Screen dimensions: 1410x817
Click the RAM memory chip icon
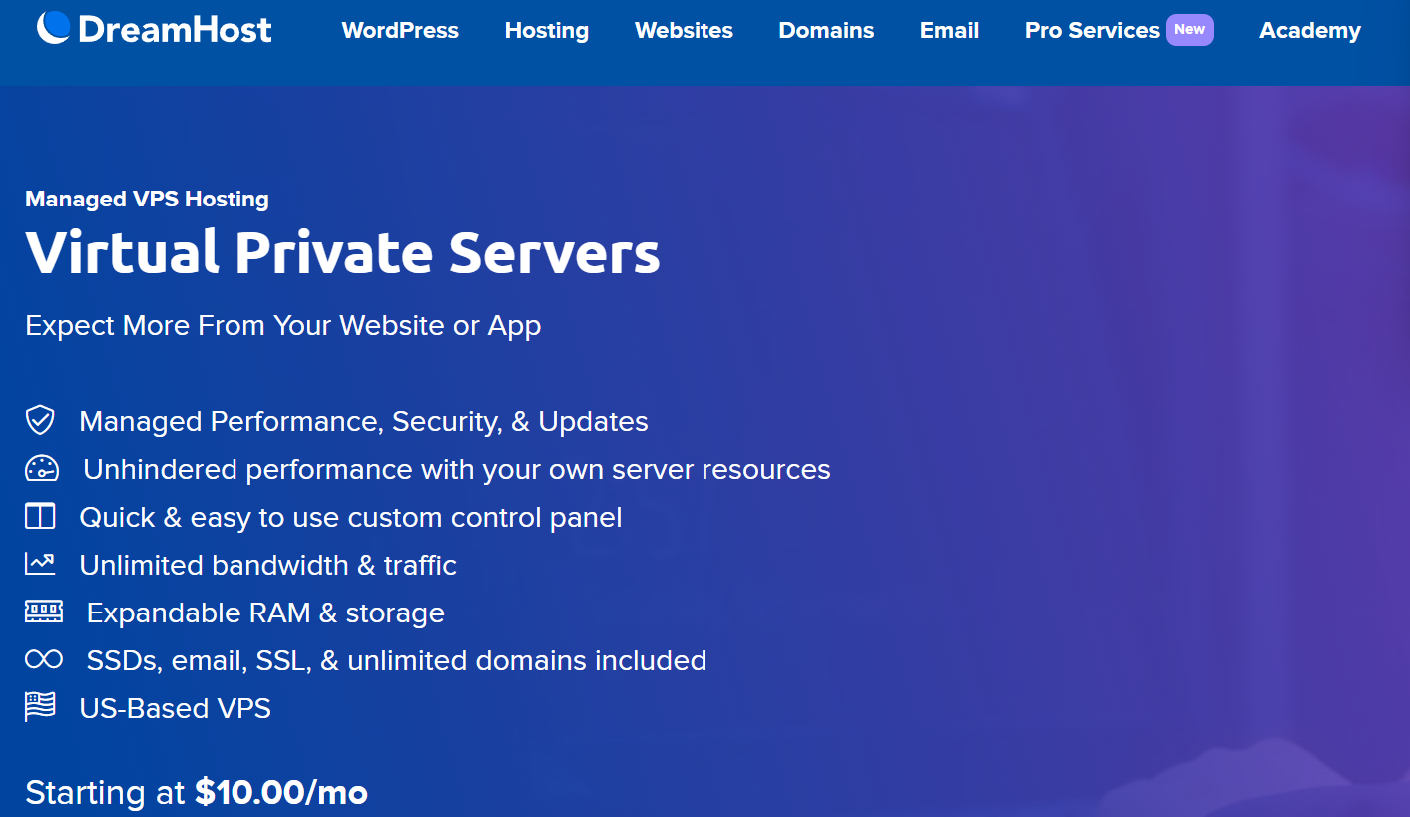(44, 612)
